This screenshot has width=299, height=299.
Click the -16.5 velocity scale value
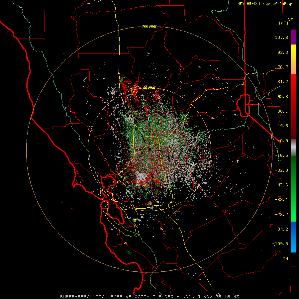coord(281,155)
